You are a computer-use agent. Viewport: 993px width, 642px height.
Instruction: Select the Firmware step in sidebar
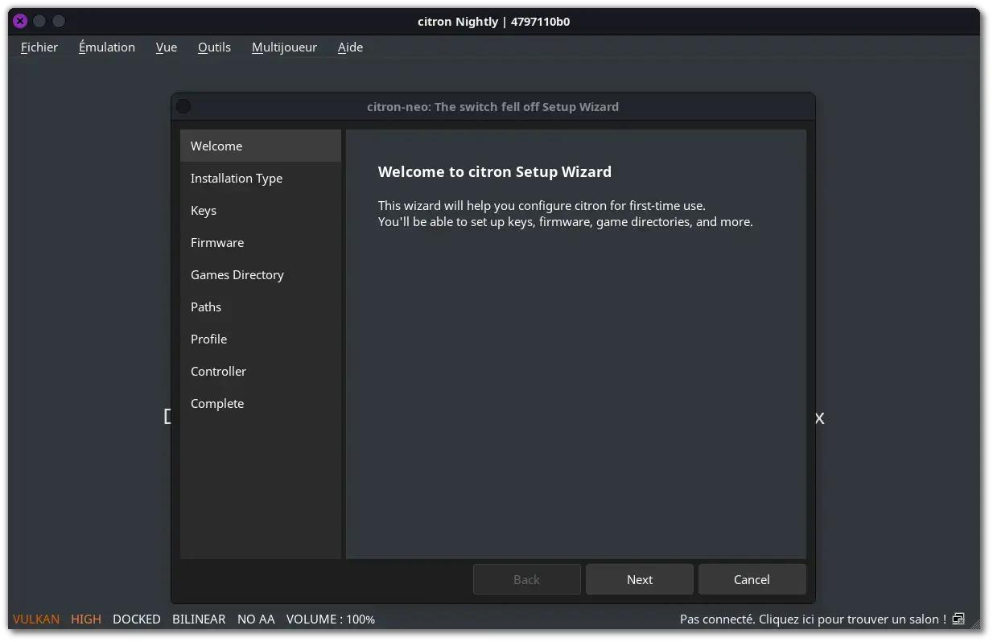pos(217,242)
